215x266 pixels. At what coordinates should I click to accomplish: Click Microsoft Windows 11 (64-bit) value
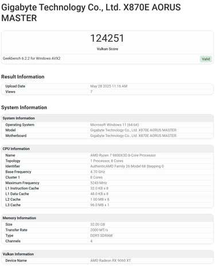(115, 125)
